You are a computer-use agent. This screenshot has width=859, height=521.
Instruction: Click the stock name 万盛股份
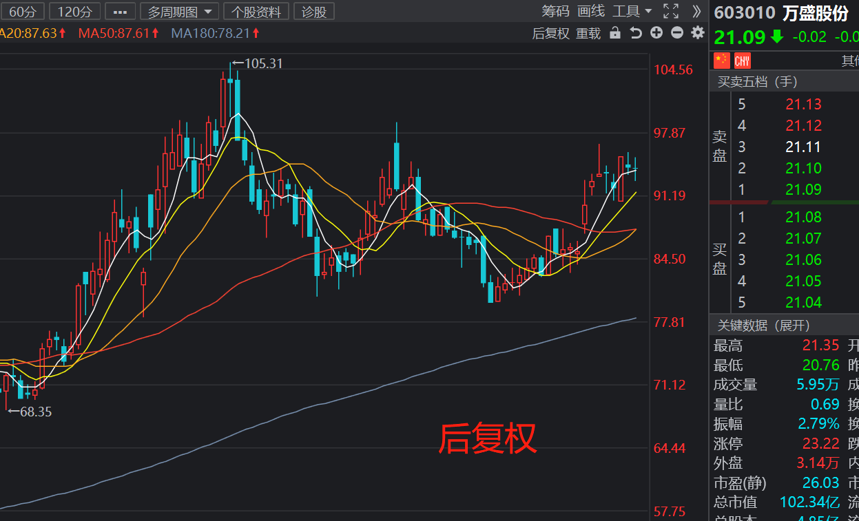pos(816,13)
